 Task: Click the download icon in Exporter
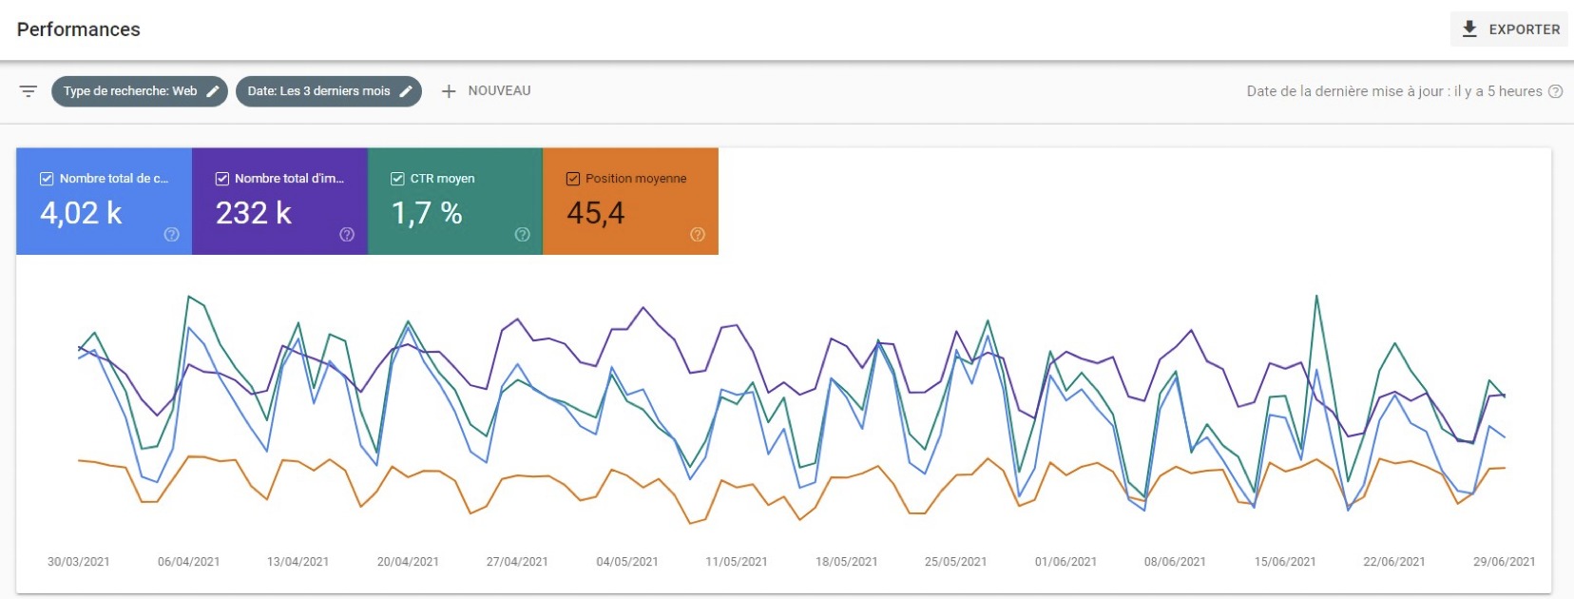point(1469,29)
